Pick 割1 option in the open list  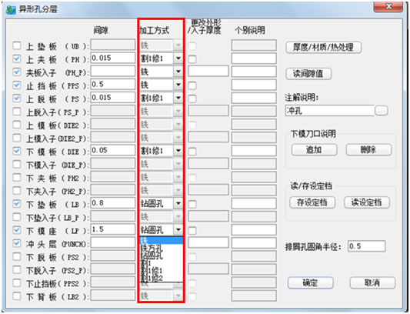pyautogui.click(x=146, y=263)
